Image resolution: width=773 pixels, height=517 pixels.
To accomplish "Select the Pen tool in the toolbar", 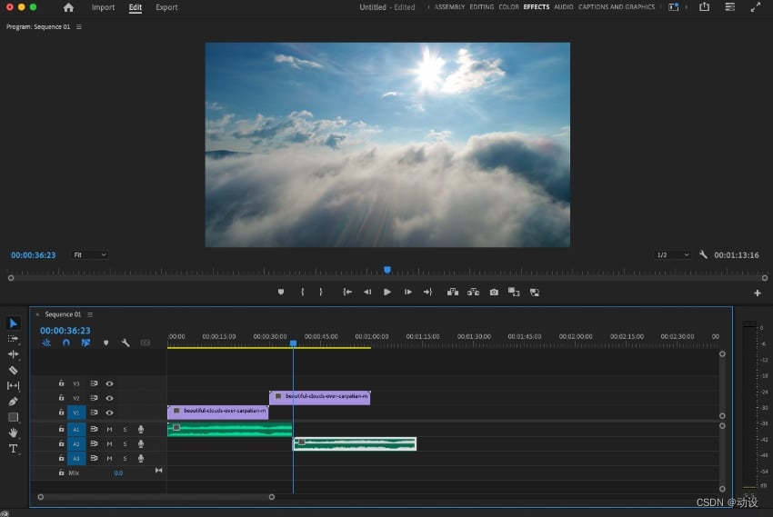I will tap(14, 402).
